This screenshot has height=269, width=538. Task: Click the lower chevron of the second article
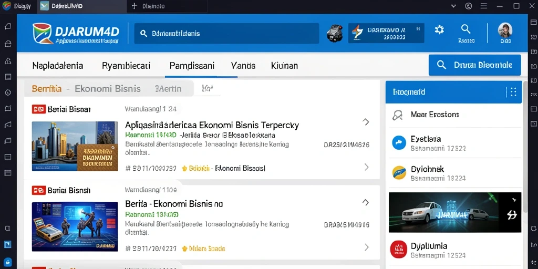coord(366,247)
